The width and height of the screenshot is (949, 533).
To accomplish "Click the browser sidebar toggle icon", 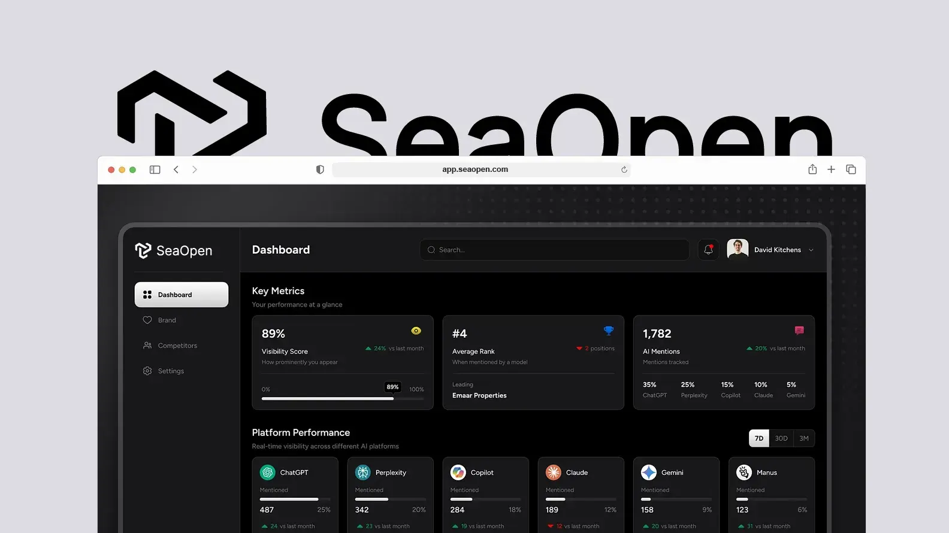I will [155, 169].
